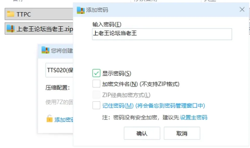Click the 输入密码 password input field
This screenshot has width=250, height=148.
click(162, 34)
